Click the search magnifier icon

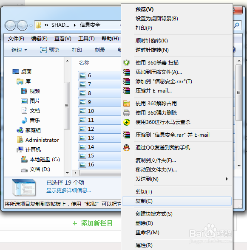pyautogui.click(x=237, y=25)
